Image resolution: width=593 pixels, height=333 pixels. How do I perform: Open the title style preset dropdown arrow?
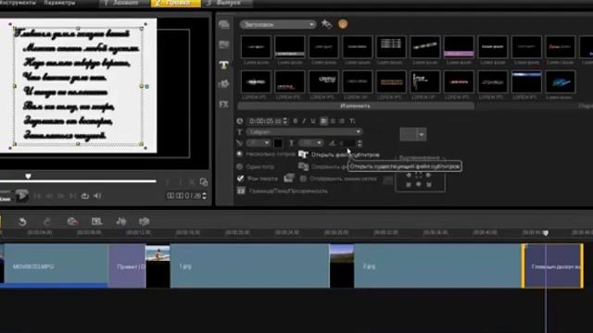pos(422,134)
